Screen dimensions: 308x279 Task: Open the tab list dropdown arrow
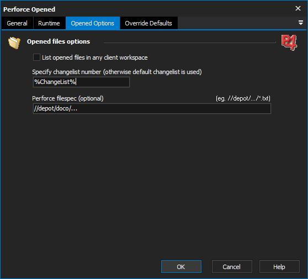tap(300, 23)
